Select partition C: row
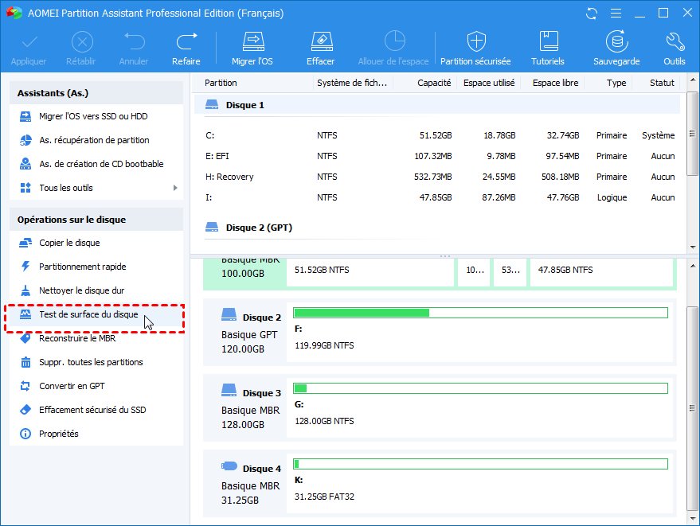 pyautogui.click(x=437, y=135)
